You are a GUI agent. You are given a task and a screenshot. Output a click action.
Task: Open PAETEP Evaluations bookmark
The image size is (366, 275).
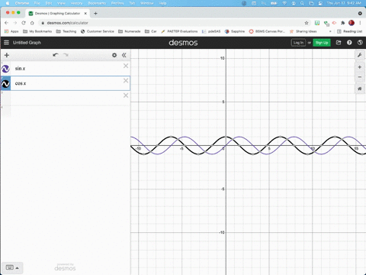(x=179, y=31)
